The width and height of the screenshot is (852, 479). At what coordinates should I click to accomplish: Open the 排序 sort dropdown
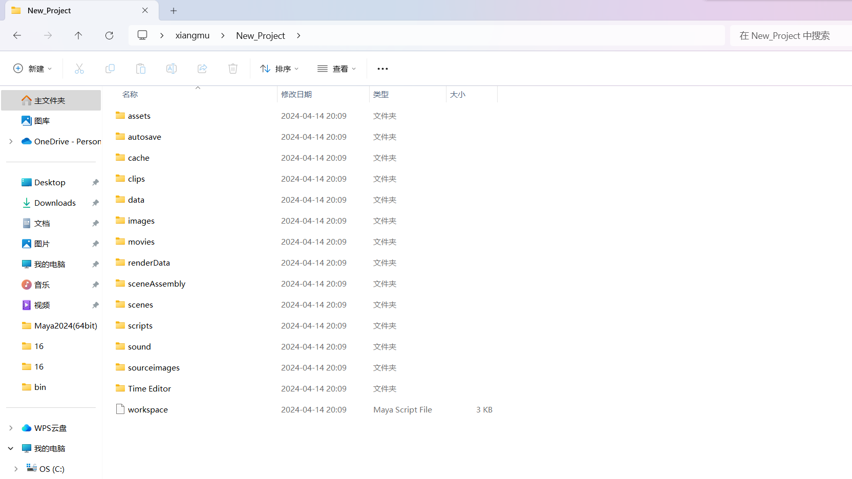tap(280, 69)
